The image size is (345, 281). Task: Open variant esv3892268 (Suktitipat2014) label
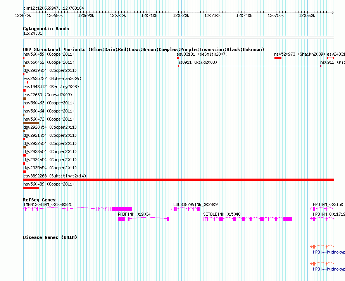[x=55, y=176]
